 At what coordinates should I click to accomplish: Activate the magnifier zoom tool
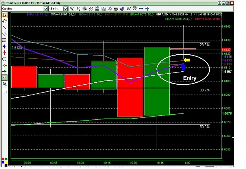(4, 84)
